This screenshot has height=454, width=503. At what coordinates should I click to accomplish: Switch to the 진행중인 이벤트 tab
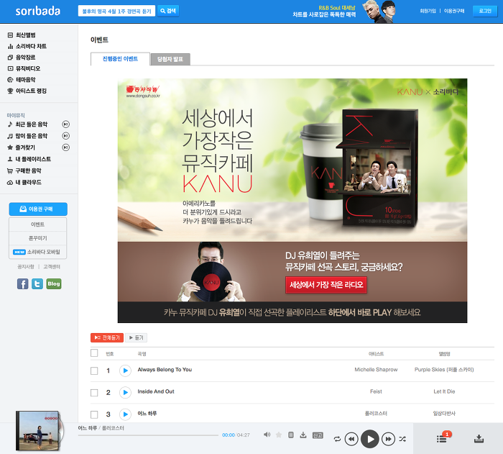[x=120, y=59]
